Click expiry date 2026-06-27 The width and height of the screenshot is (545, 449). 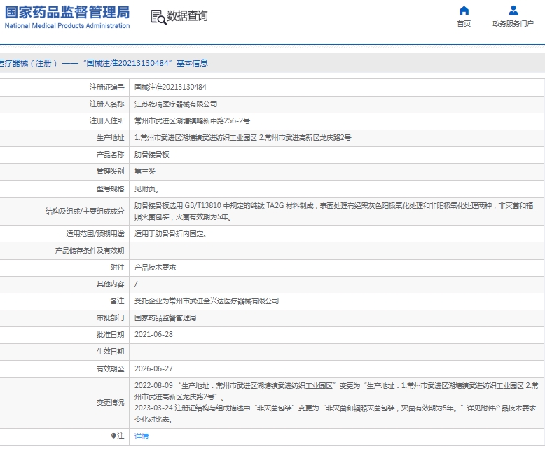tap(153, 368)
